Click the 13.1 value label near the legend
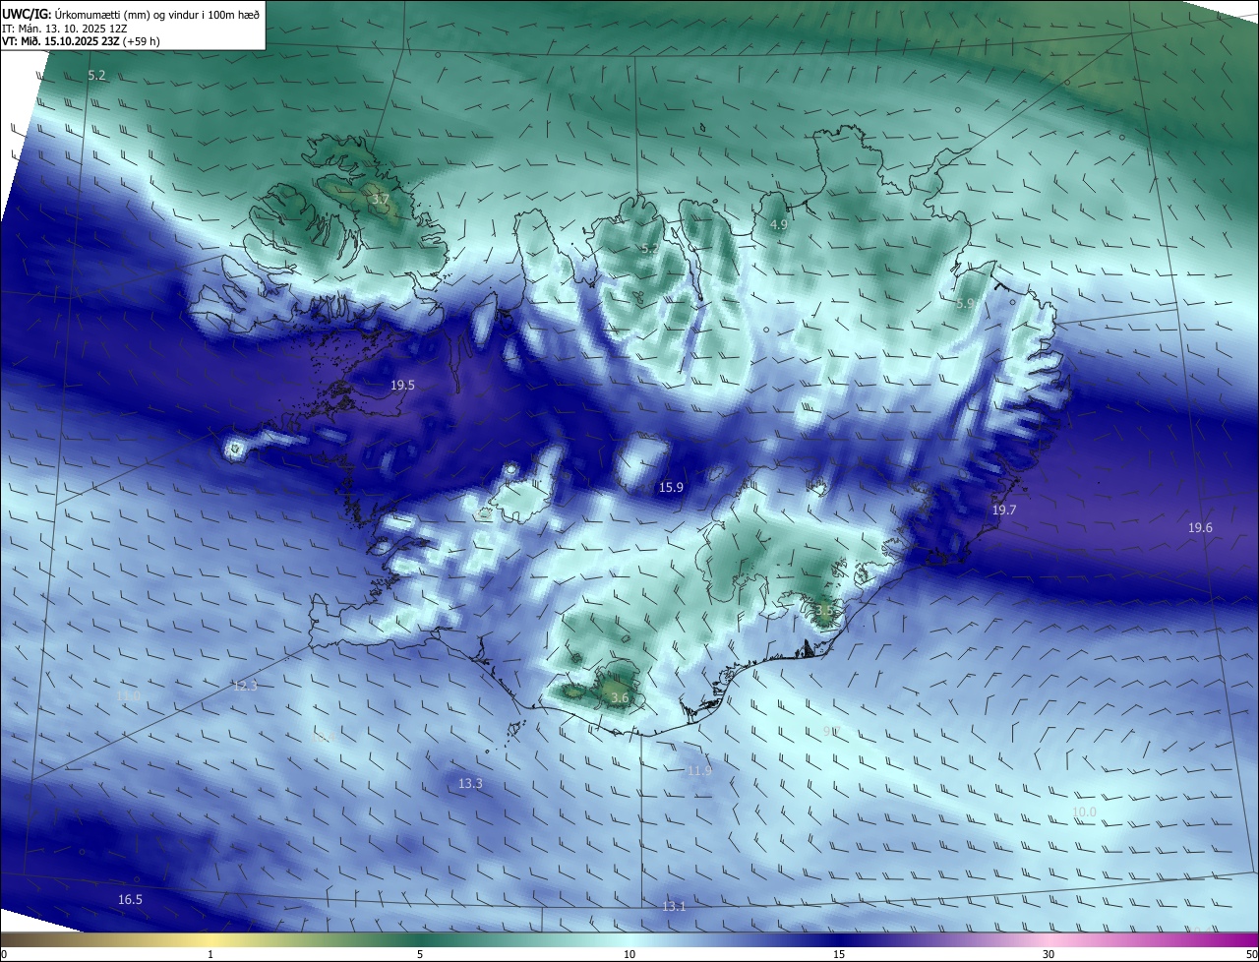Screen dimensions: 1259x962 coord(674,907)
